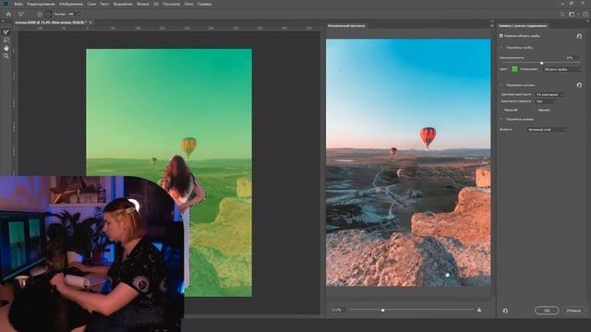Open the Справка menu
The height and width of the screenshot is (332, 591).
204,4
